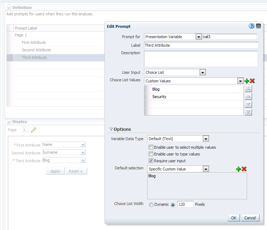Uncheck Require user input
Viewport: 267px width, 230px height.
(151, 161)
